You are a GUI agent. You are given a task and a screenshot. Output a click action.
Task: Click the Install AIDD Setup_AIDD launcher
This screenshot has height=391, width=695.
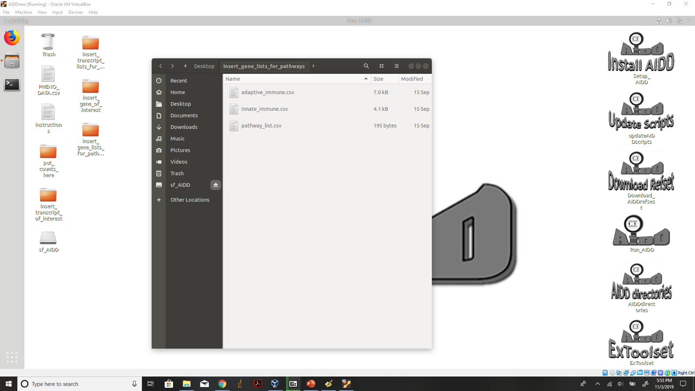coord(641,58)
